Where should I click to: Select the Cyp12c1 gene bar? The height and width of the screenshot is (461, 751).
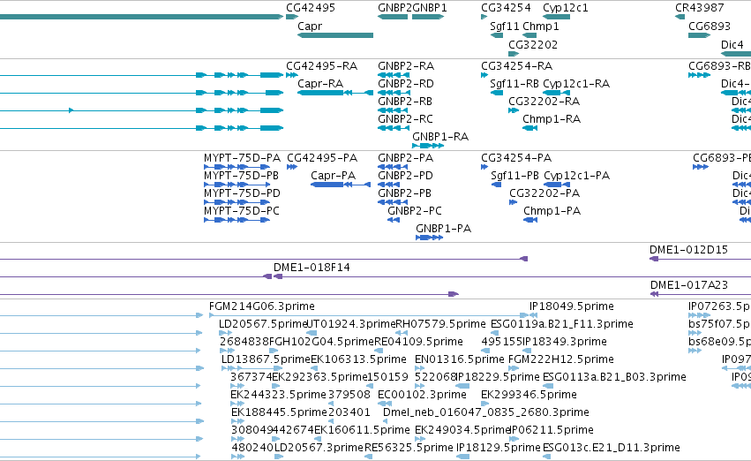tap(557, 18)
